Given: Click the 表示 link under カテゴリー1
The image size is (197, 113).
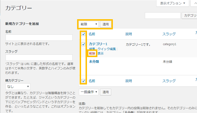Looking at the screenshot, I should point(100,53).
